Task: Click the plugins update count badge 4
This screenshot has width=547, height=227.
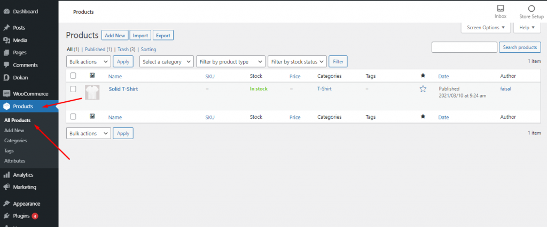Action: 35,216
